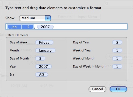Select the 2007 token in format field

(45, 27)
